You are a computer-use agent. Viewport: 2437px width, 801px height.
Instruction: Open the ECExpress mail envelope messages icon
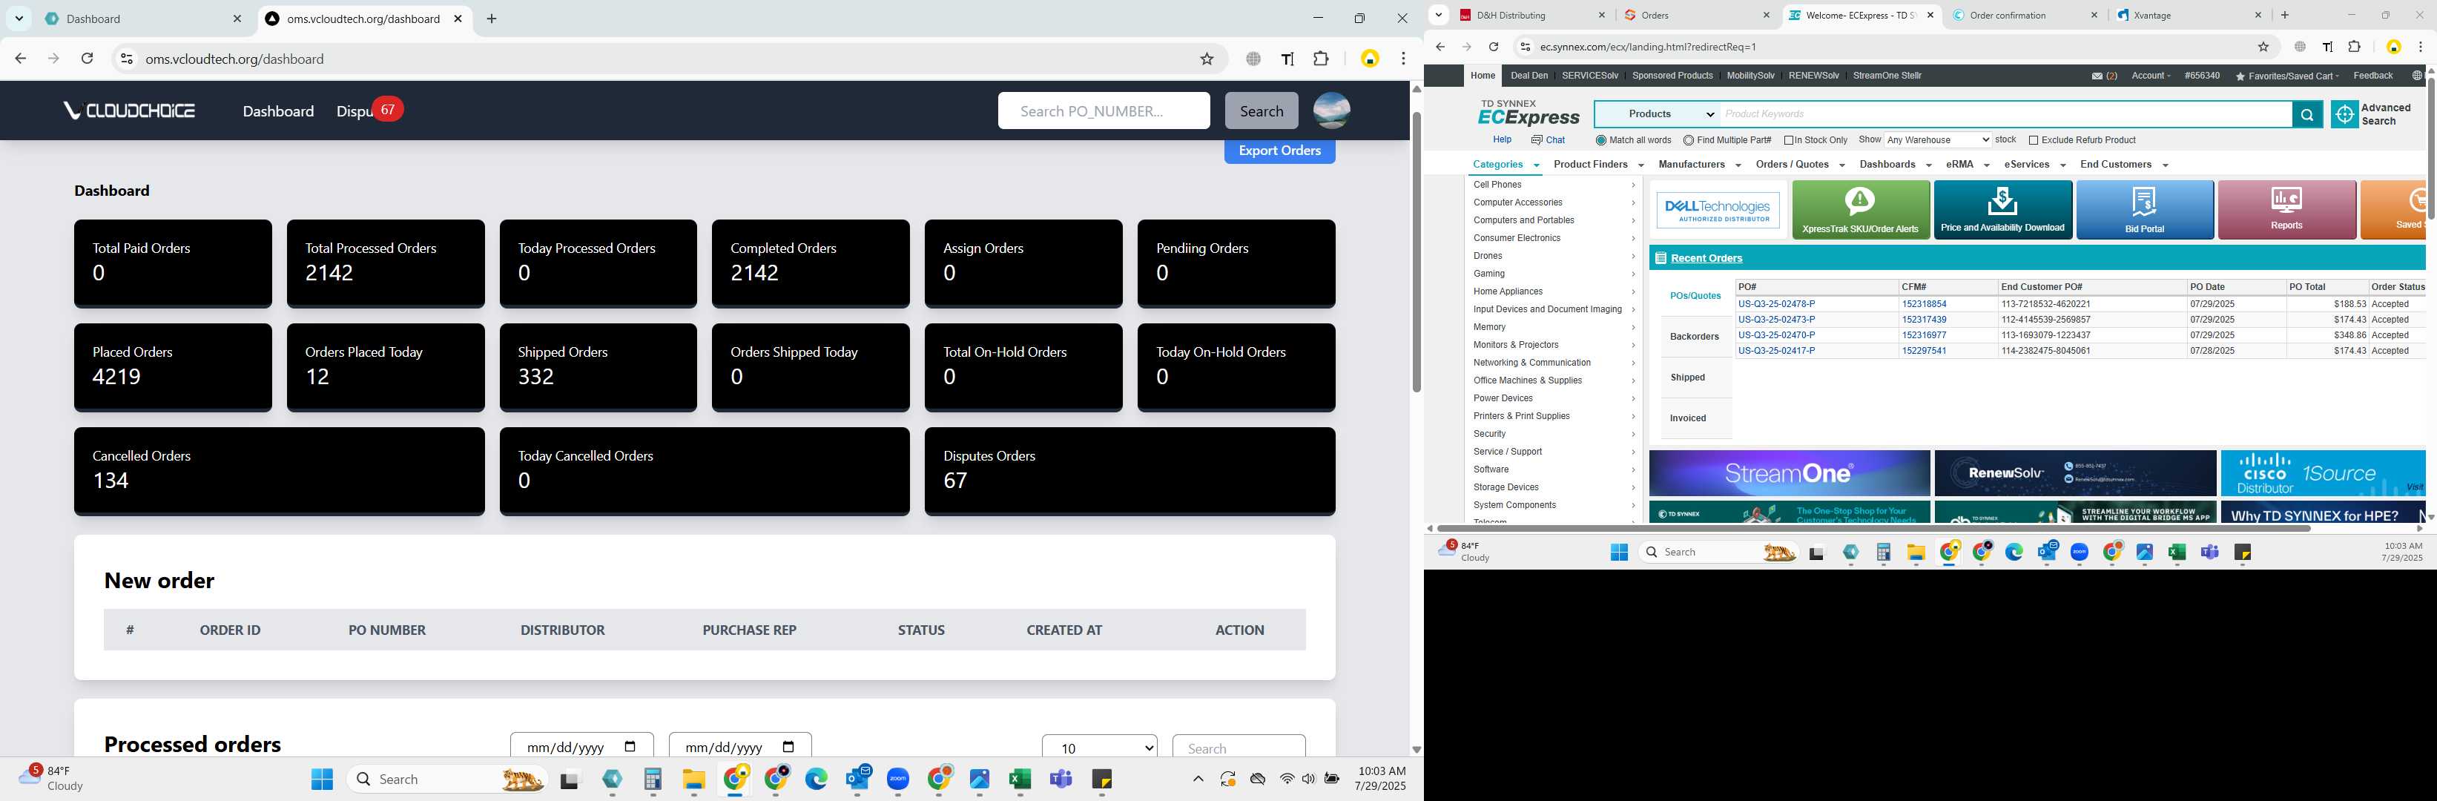coord(2097,76)
